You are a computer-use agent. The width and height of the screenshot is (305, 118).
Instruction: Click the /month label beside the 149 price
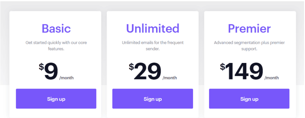point(272,78)
